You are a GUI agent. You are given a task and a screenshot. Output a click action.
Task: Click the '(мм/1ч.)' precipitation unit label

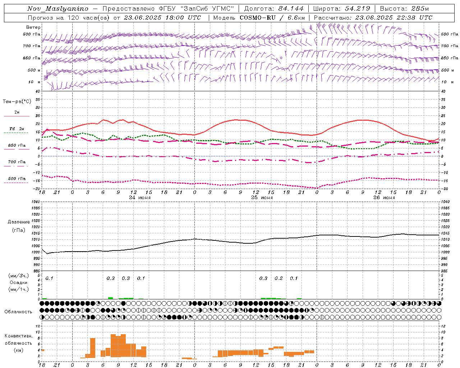[x=19, y=289]
